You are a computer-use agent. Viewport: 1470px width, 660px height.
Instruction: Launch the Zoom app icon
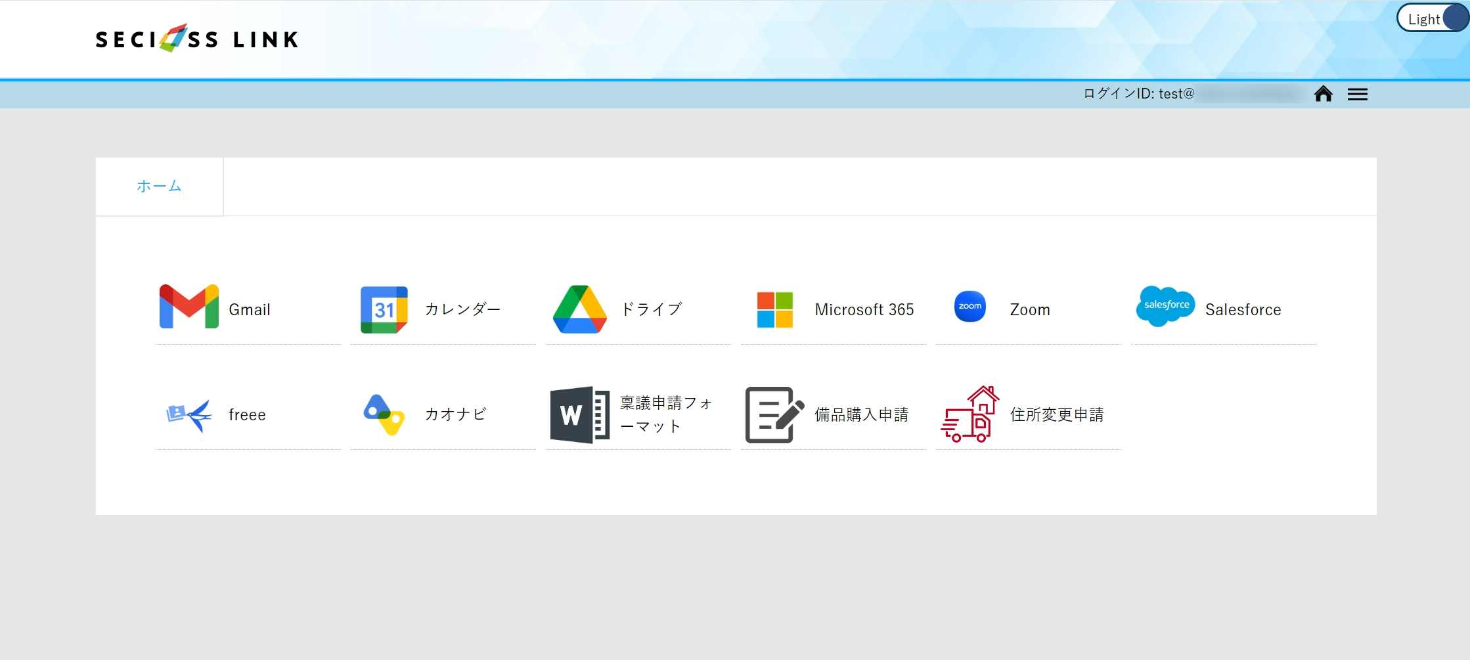pos(970,306)
